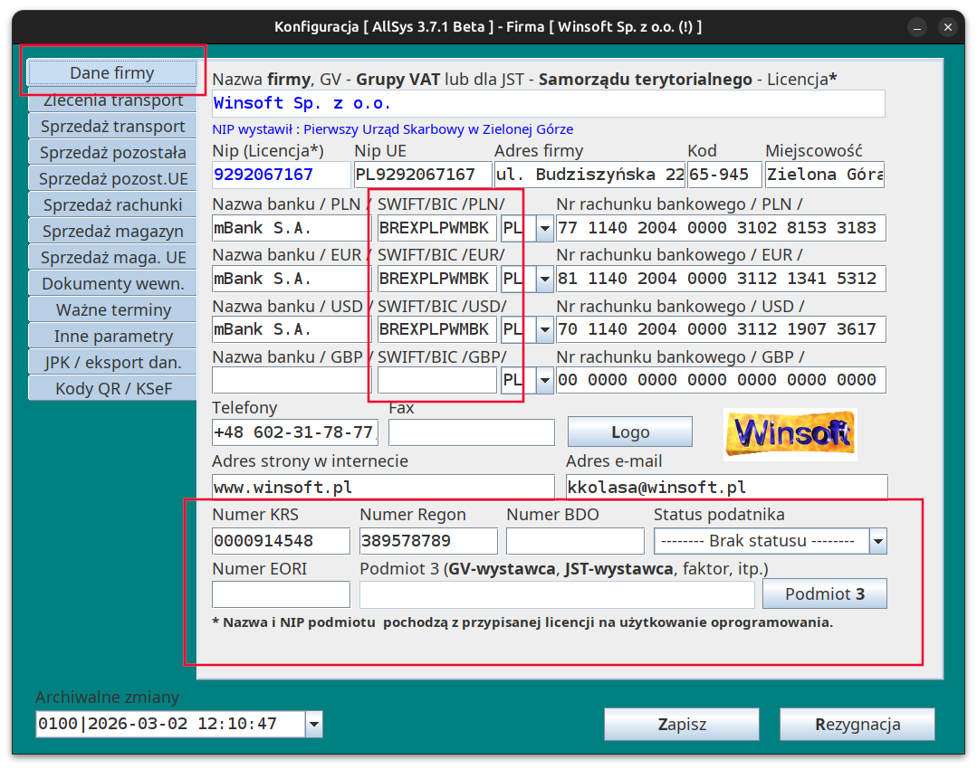Open the Sprzedaż transport tab
Screen dimensions: 977x769
click(112, 127)
